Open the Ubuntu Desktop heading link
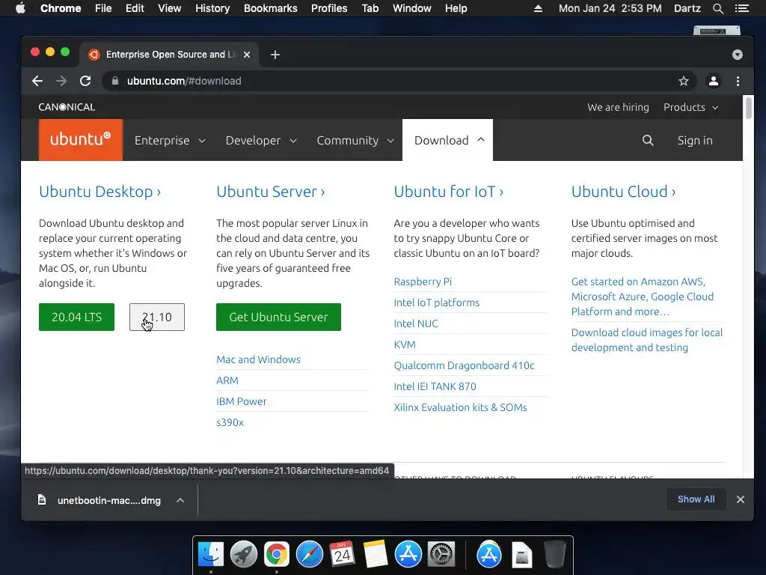The height and width of the screenshot is (575, 766). point(100,191)
